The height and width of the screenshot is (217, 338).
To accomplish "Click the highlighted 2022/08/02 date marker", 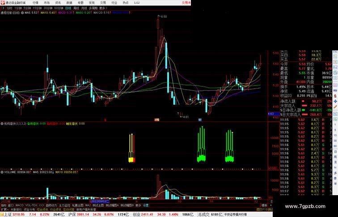I will pos(100,201).
